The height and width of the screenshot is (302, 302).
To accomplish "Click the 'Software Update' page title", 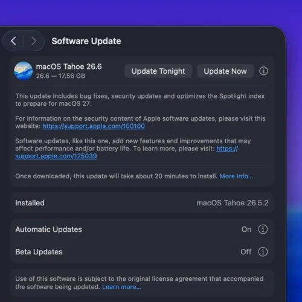I will click(86, 41).
